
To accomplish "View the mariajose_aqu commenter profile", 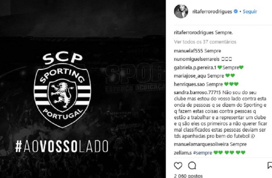I will (190, 76).
